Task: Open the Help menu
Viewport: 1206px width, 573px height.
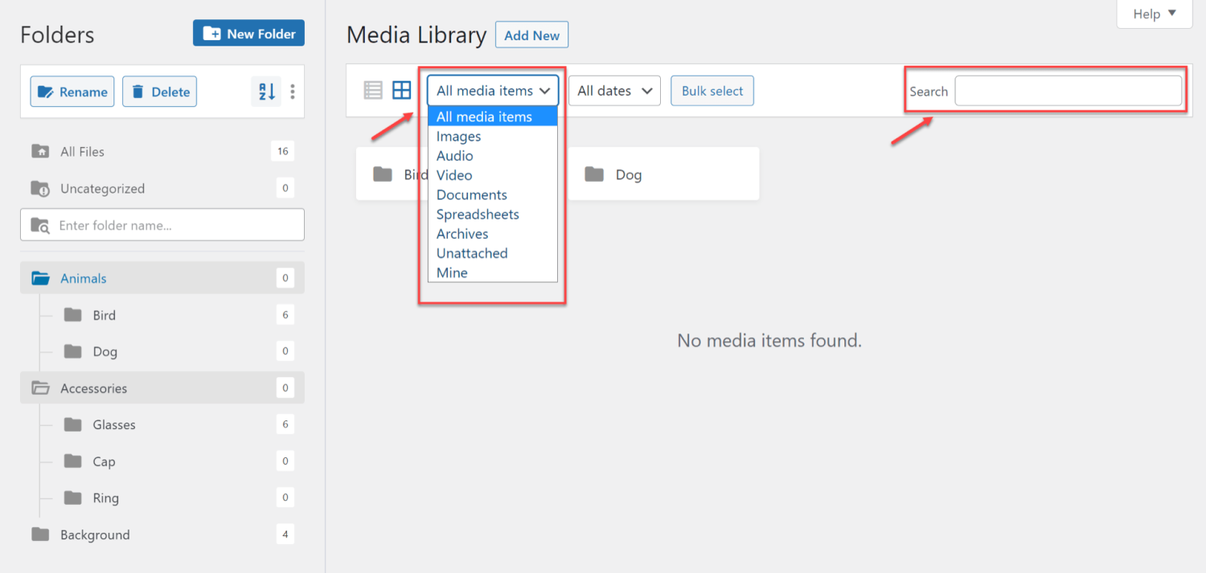Action: (x=1153, y=14)
